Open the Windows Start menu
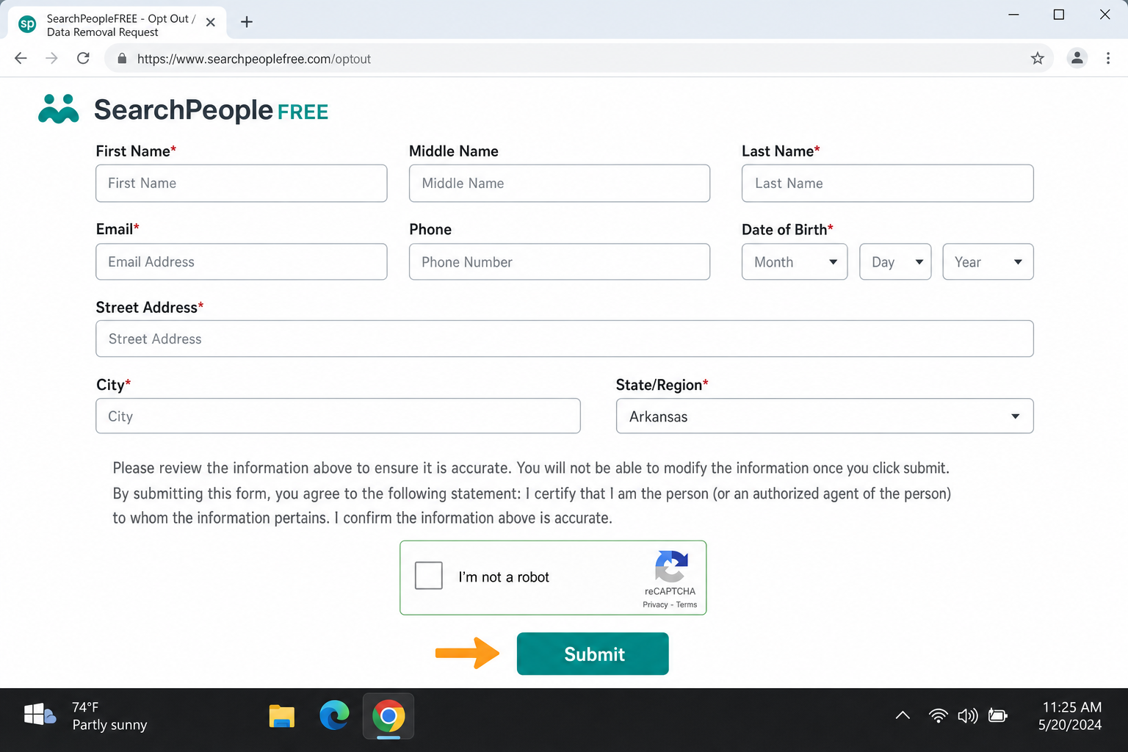 [x=34, y=715]
